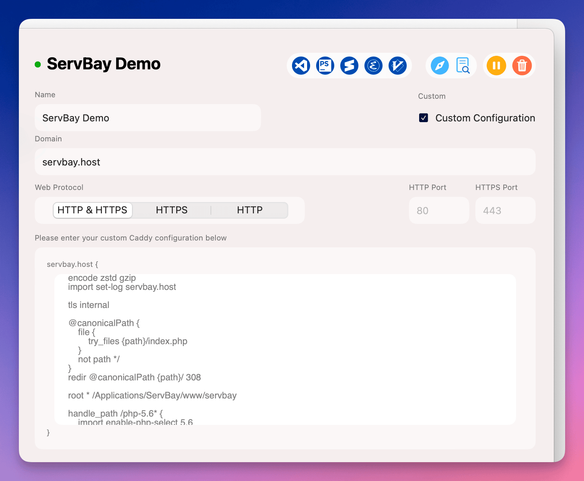This screenshot has height=481, width=584.
Task: View site log file icon
Action: pos(463,66)
